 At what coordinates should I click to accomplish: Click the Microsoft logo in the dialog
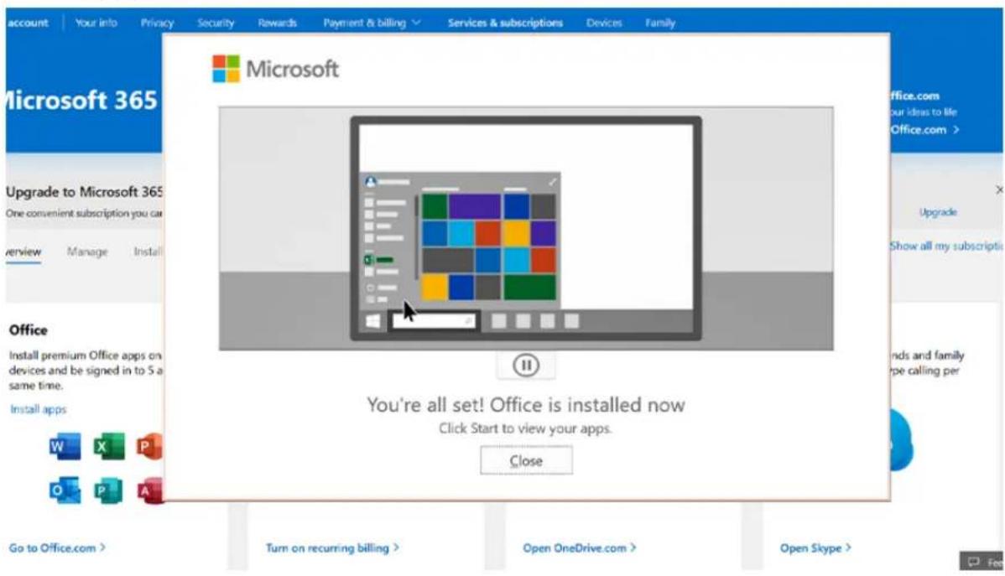pyautogui.click(x=275, y=69)
